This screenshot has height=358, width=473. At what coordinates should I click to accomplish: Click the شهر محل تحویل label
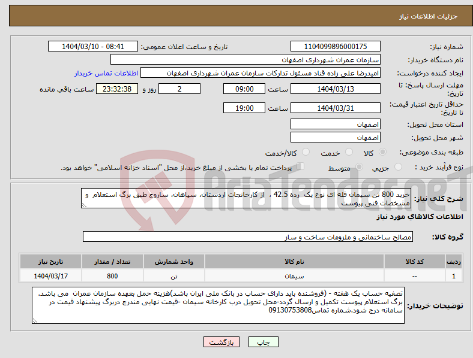click(438, 138)
